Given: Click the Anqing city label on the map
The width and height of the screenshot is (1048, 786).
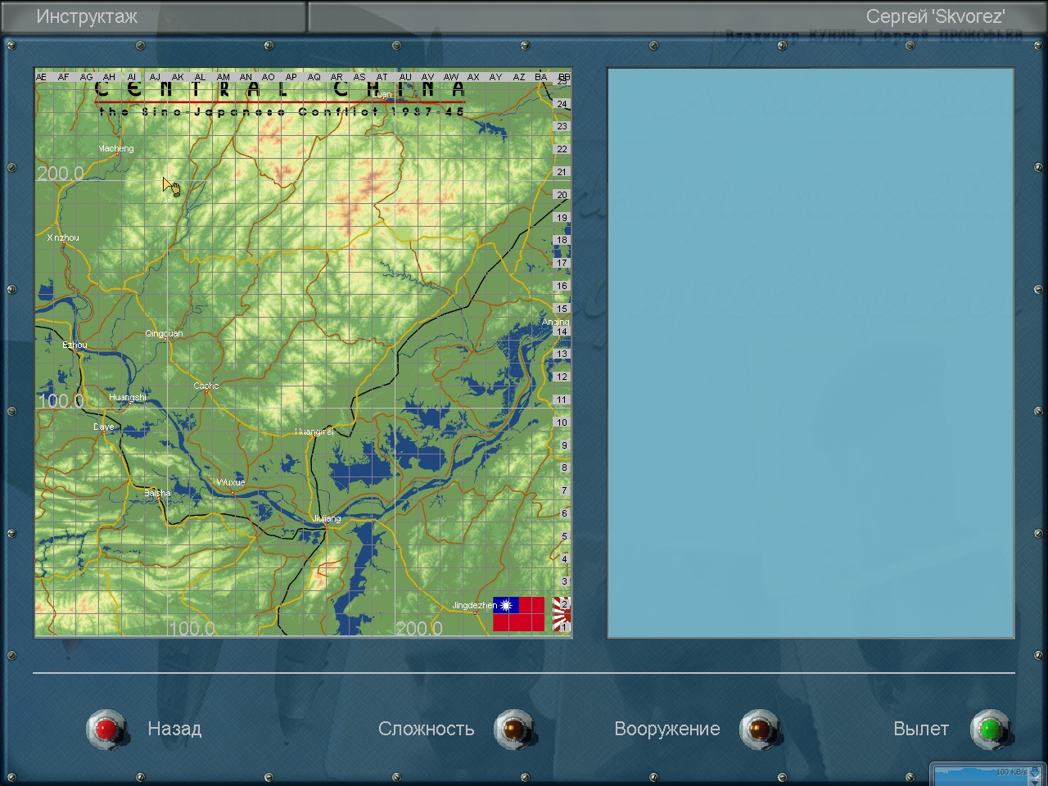Looking at the screenshot, I should point(555,323).
